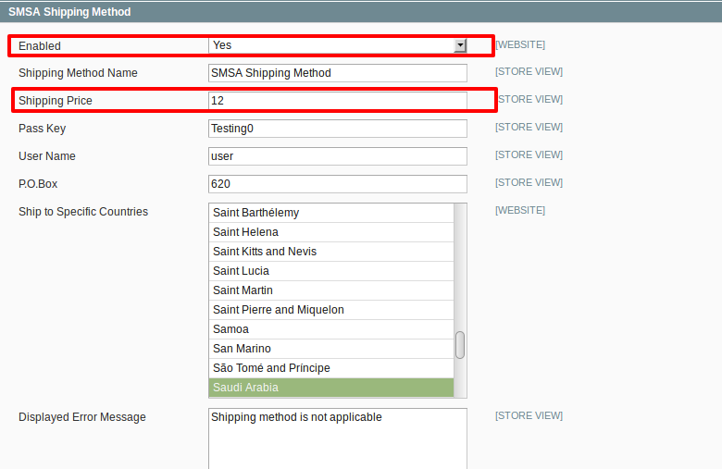The image size is (722, 469).
Task: Select Saint Kitts and Nevis option
Action: tap(331, 252)
